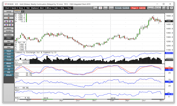Switch chart type to Line
The image size is (177, 106).
(x=9, y=47)
